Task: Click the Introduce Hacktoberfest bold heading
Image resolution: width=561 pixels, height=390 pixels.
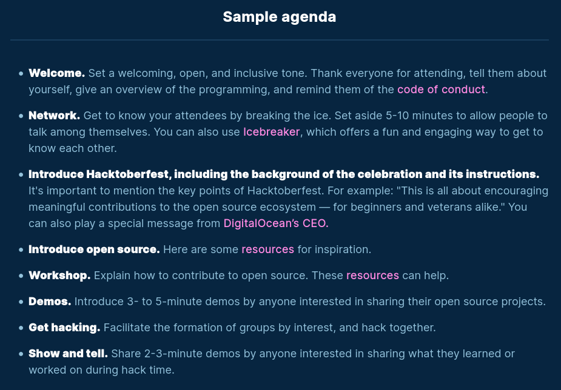Action: [284, 174]
